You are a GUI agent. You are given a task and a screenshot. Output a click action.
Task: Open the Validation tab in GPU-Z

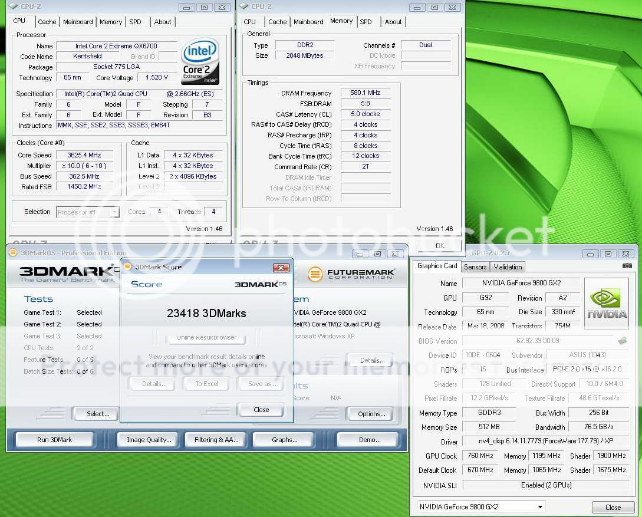[508, 267]
